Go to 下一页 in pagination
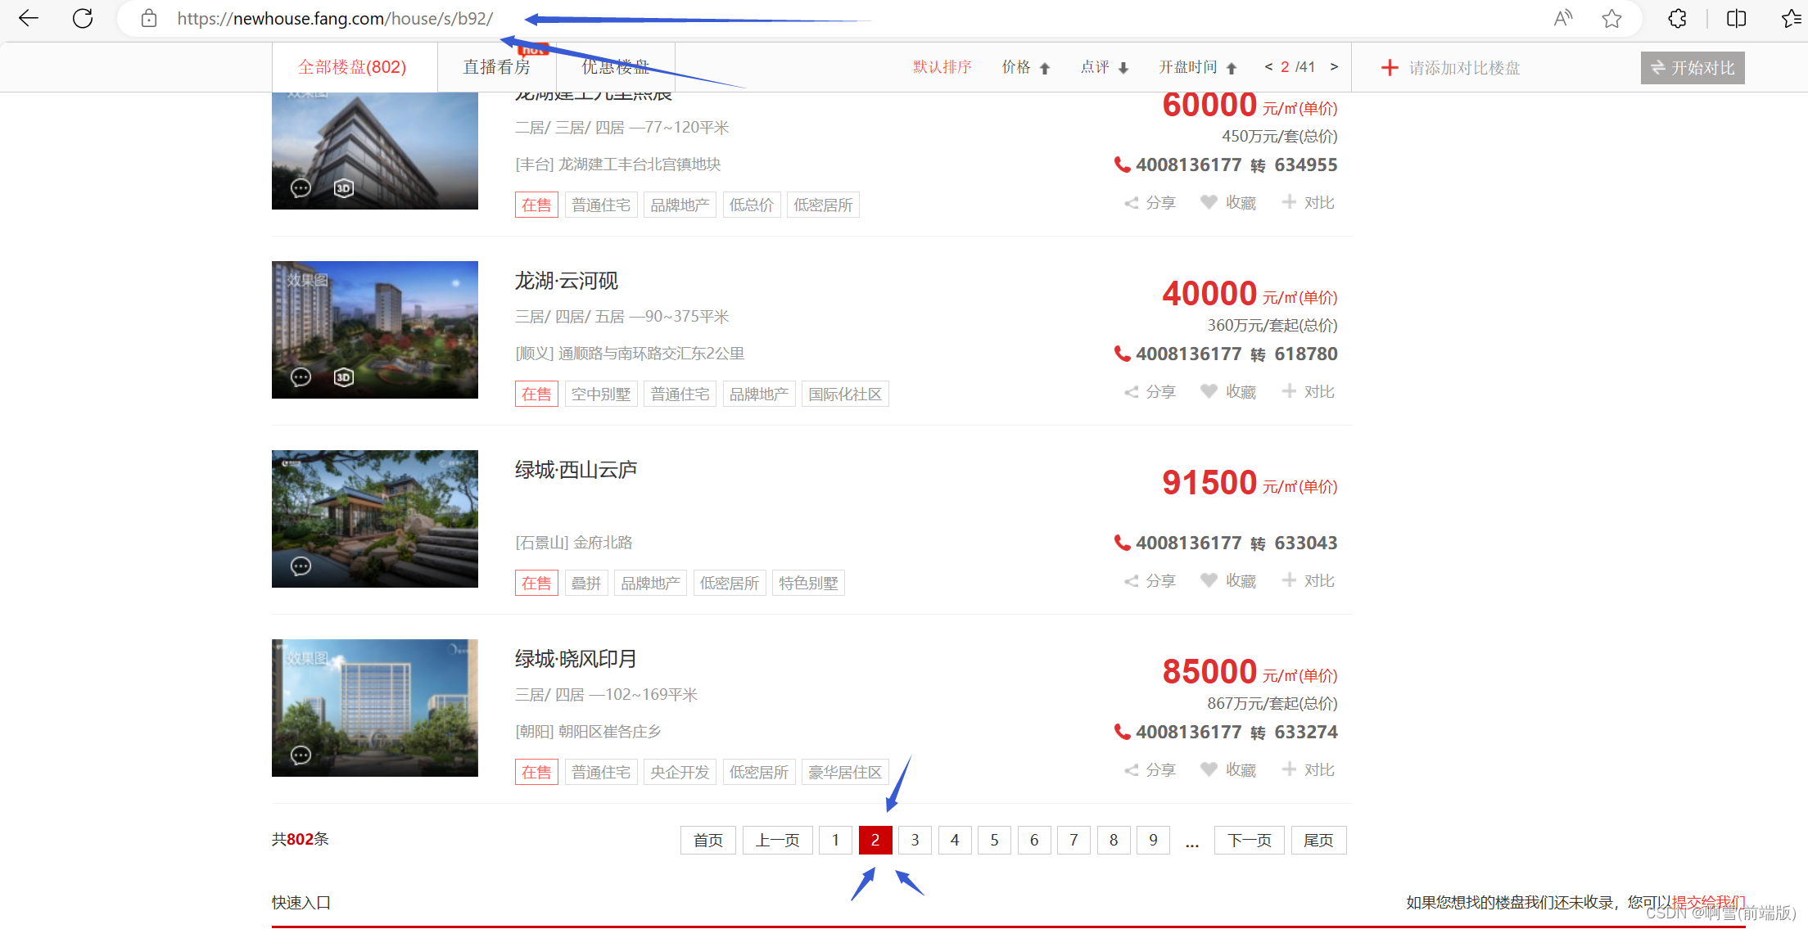Image resolution: width=1808 pixels, height=929 pixels. 1249,840
